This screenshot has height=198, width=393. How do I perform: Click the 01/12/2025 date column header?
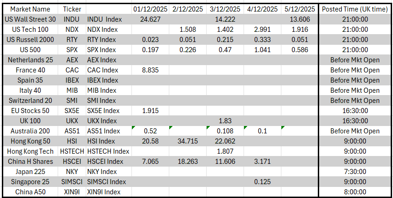coord(150,9)
